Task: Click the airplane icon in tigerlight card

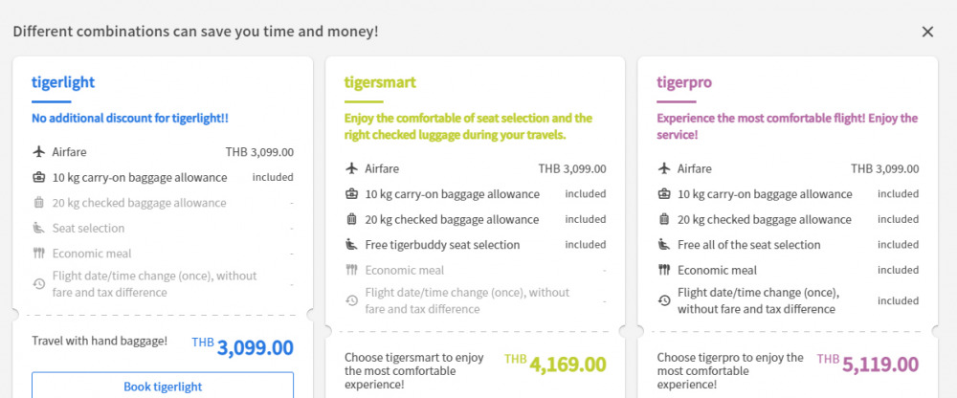Action: point(38,151)
